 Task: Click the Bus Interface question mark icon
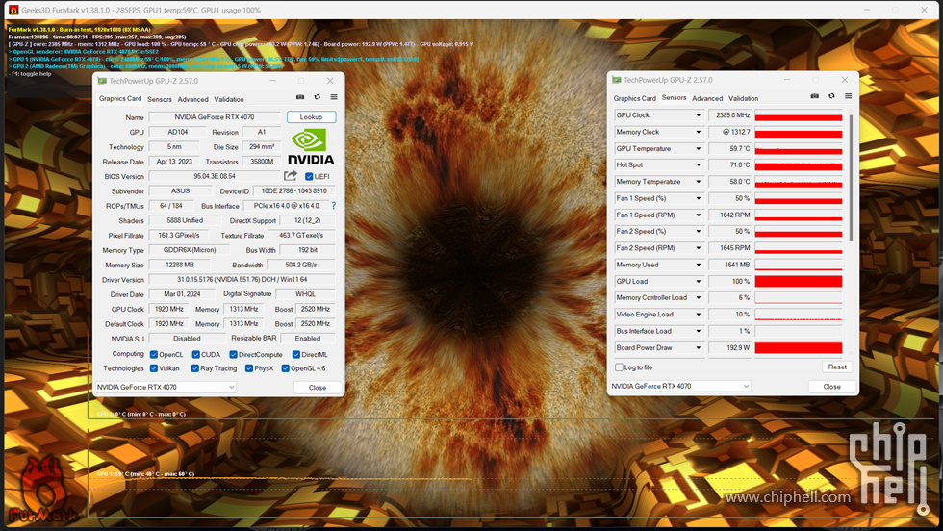pos(334,206)
